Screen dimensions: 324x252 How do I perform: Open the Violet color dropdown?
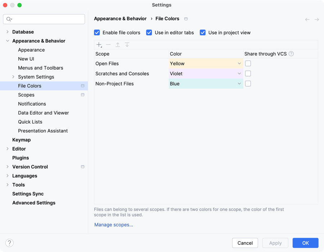point(239,73)
